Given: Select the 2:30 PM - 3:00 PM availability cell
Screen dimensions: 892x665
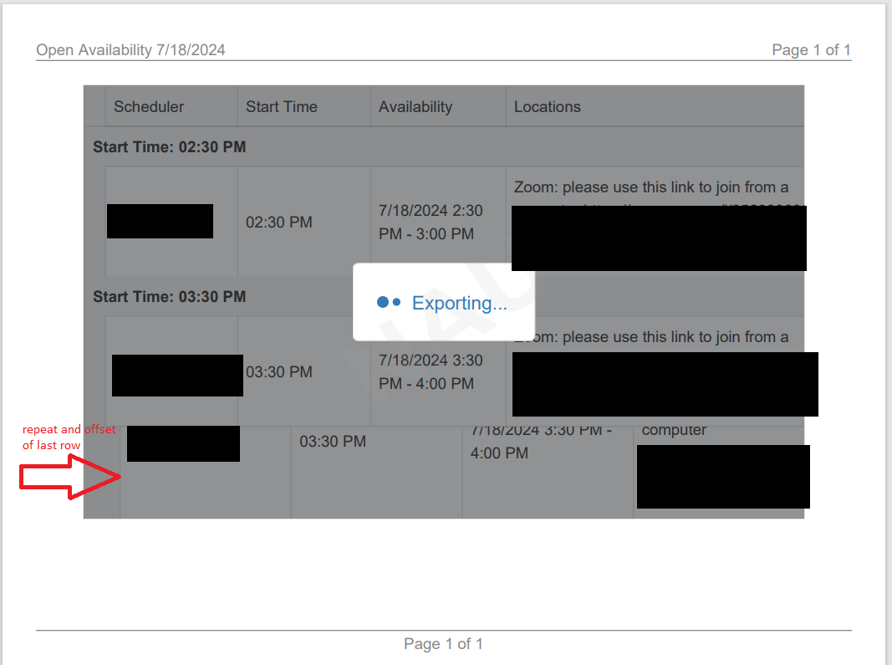Looking at the screenshot, I should point(431,223).
